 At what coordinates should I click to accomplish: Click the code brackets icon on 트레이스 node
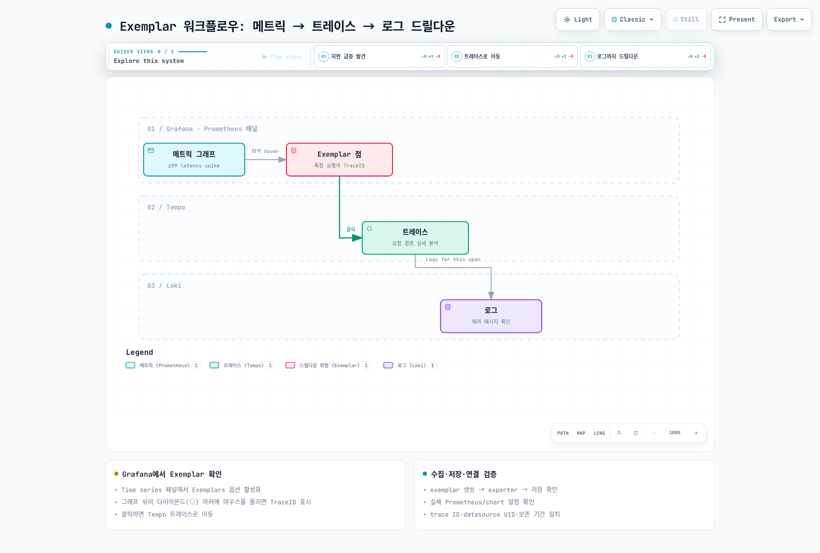370,229
